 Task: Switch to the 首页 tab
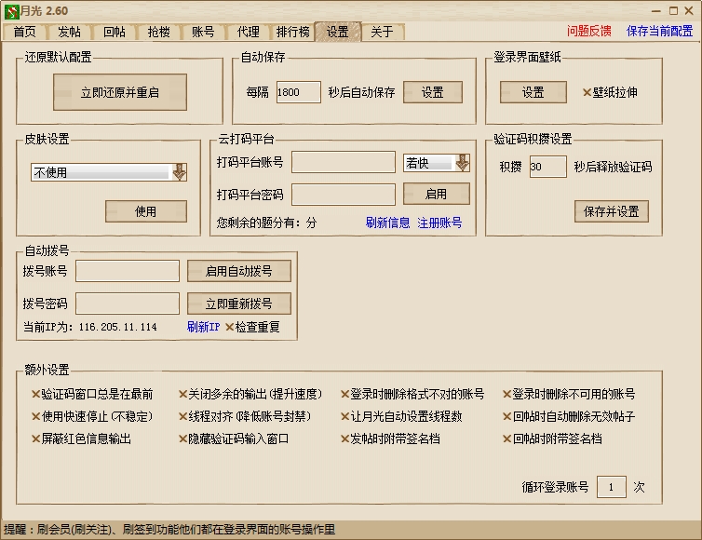[x=25, y=32]
